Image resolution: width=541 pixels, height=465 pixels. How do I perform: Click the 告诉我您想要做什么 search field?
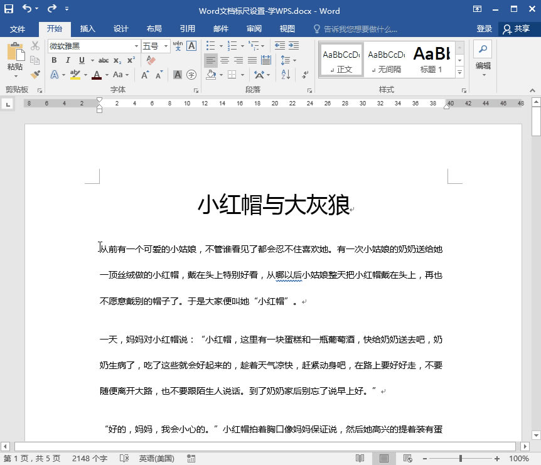click(x=360, y=29)
